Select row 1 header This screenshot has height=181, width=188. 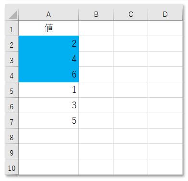tap(12, 28)
